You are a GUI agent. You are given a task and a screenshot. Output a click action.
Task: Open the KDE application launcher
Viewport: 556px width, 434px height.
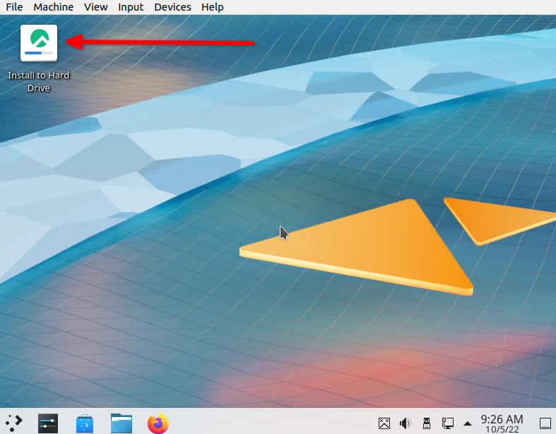[x=13, y=423]
